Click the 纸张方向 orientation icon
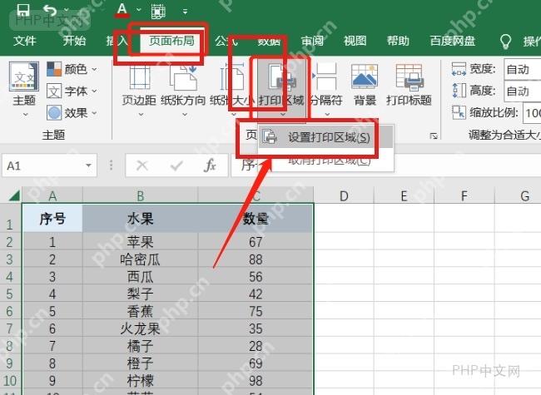The height and width of the screenshot is (395, 541). (183, 77)
